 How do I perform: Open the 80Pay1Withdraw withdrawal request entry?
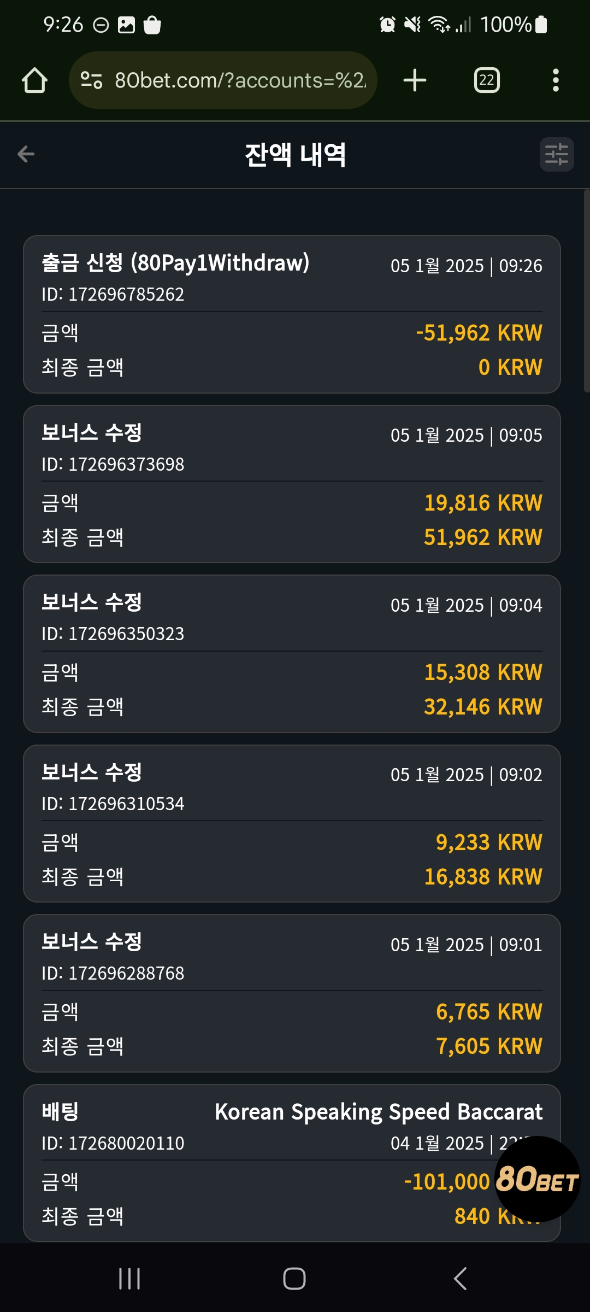[x=292, y=314]
